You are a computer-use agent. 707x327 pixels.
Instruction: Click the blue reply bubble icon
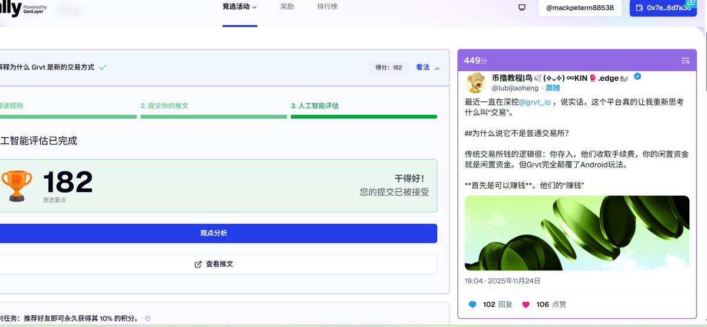point(473,305)
